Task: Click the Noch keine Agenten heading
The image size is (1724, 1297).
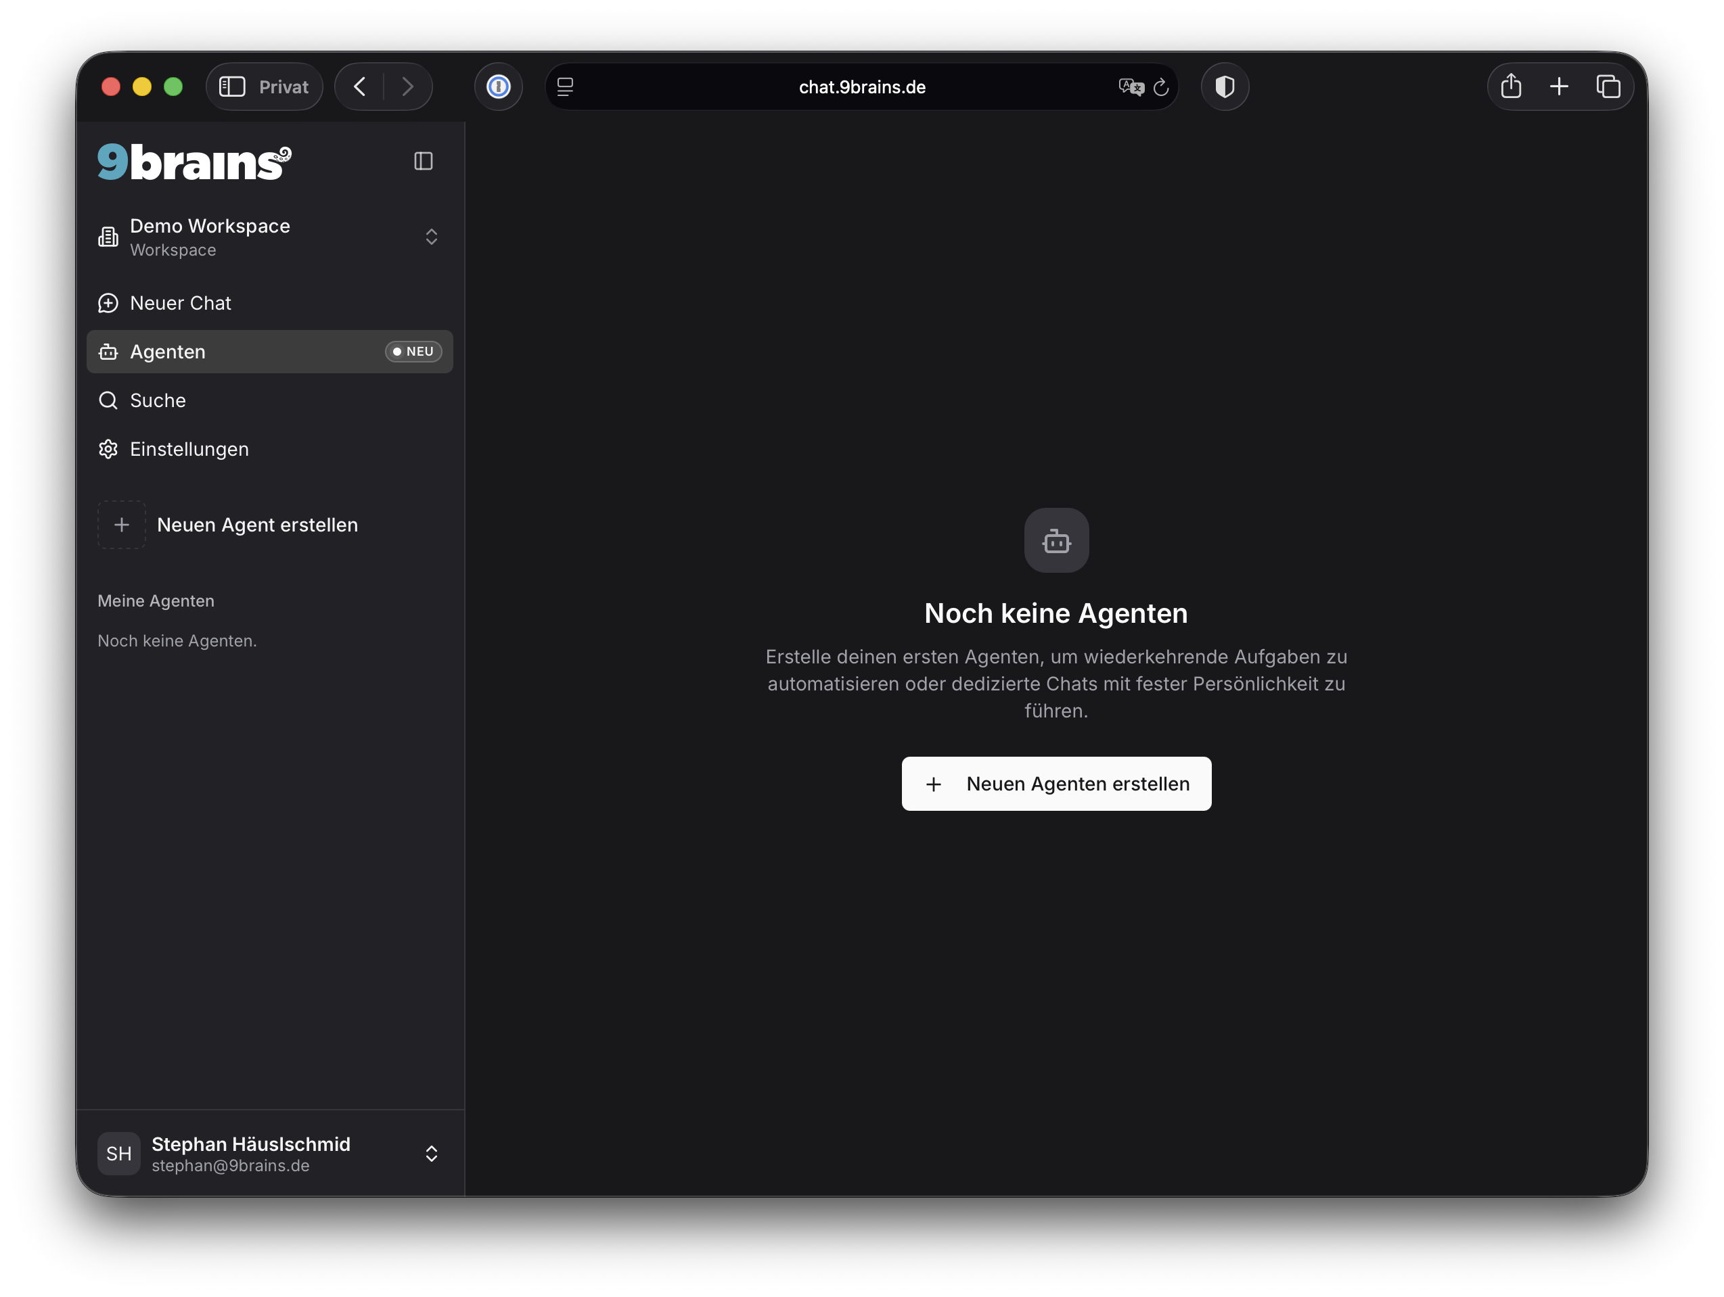Action: coord(1056,614)
